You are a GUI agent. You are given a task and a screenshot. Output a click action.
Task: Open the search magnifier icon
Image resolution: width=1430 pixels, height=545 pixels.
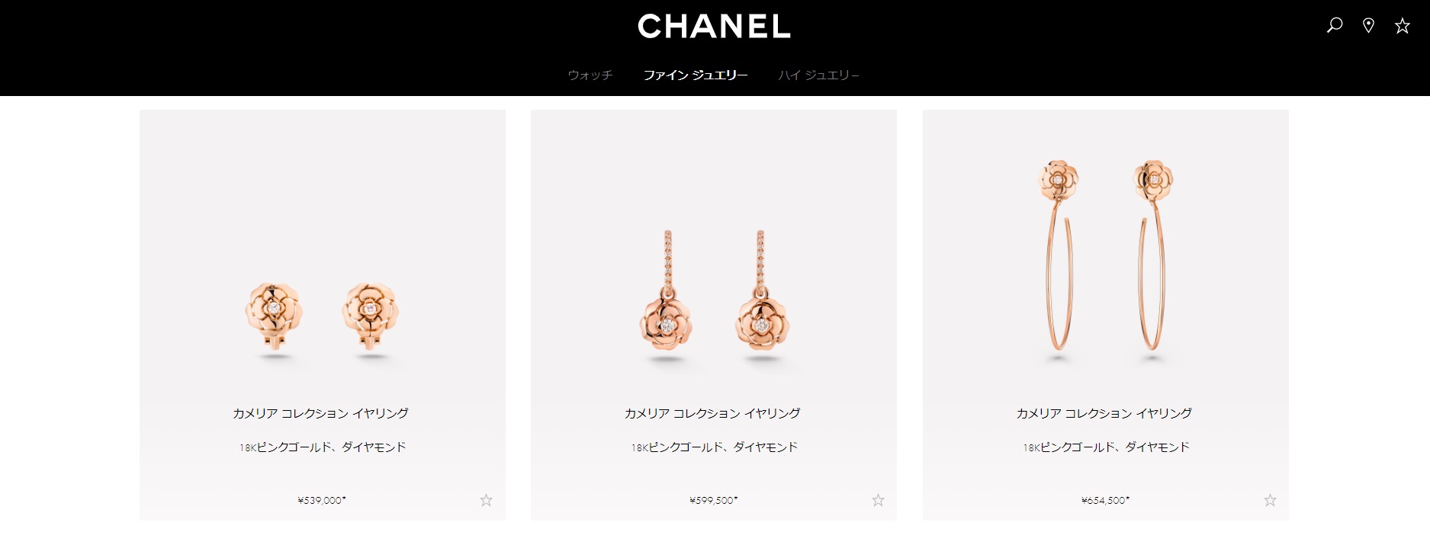pyautogui.click(x=1335, y=25)
